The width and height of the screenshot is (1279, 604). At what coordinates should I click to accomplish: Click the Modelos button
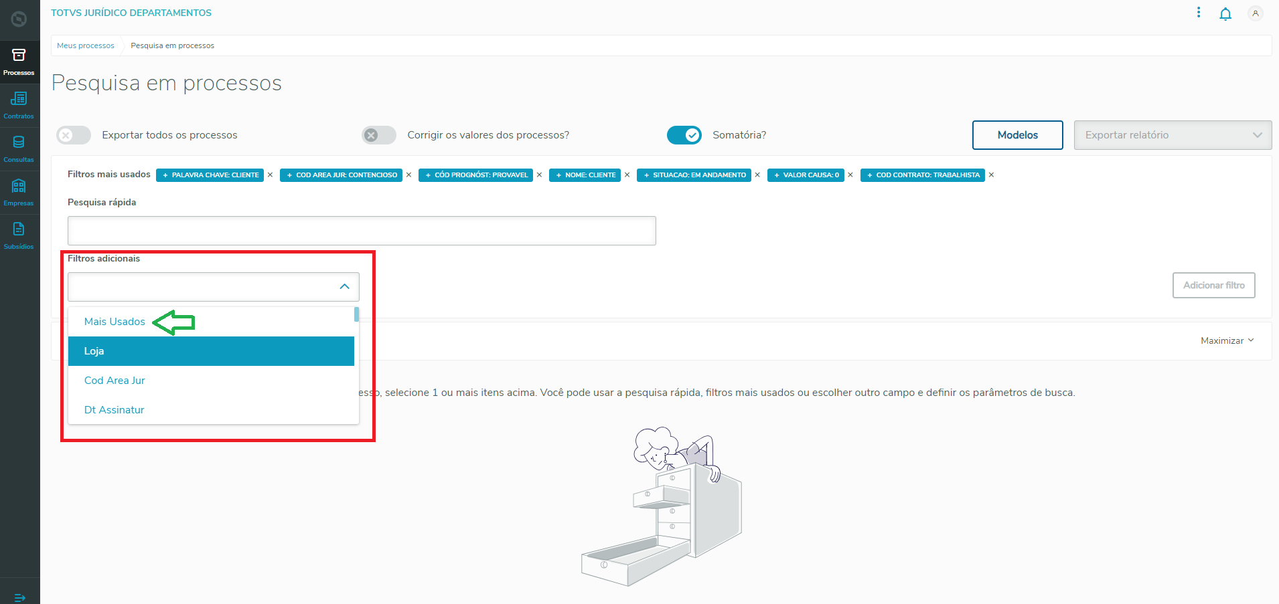pyautogui.click(x=1017, y=135)
